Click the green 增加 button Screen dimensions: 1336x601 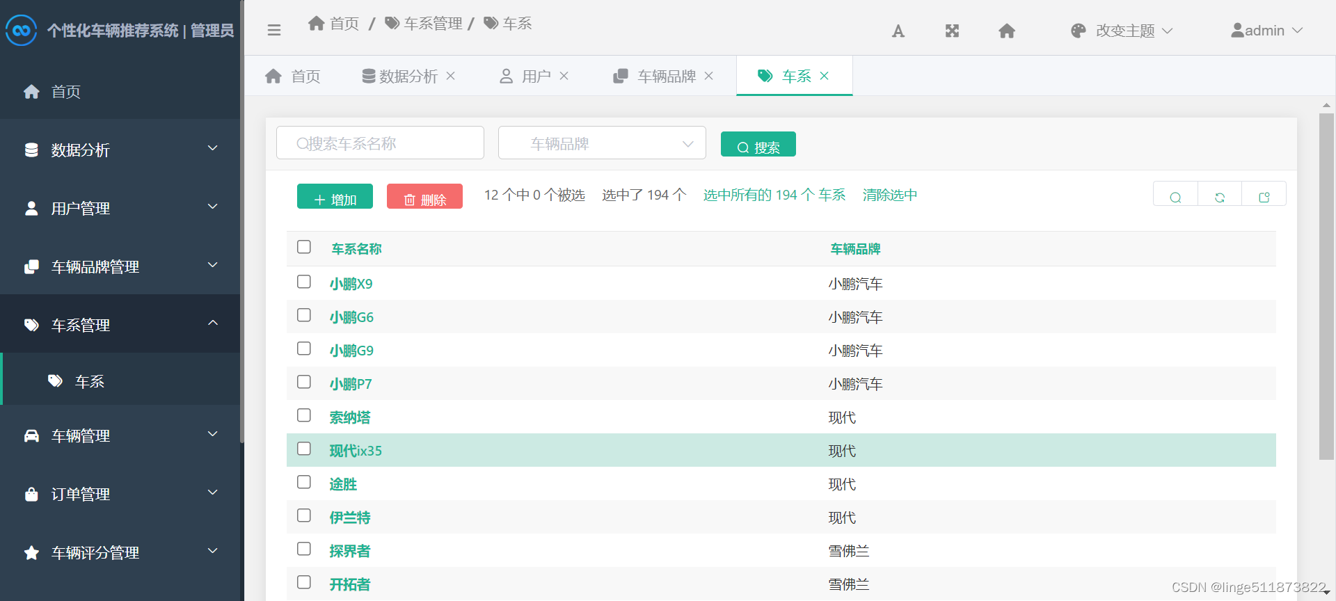tap(335, 197)
